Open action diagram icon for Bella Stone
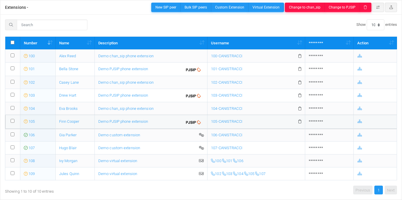 pyautogui.click(x=360, y=69)
